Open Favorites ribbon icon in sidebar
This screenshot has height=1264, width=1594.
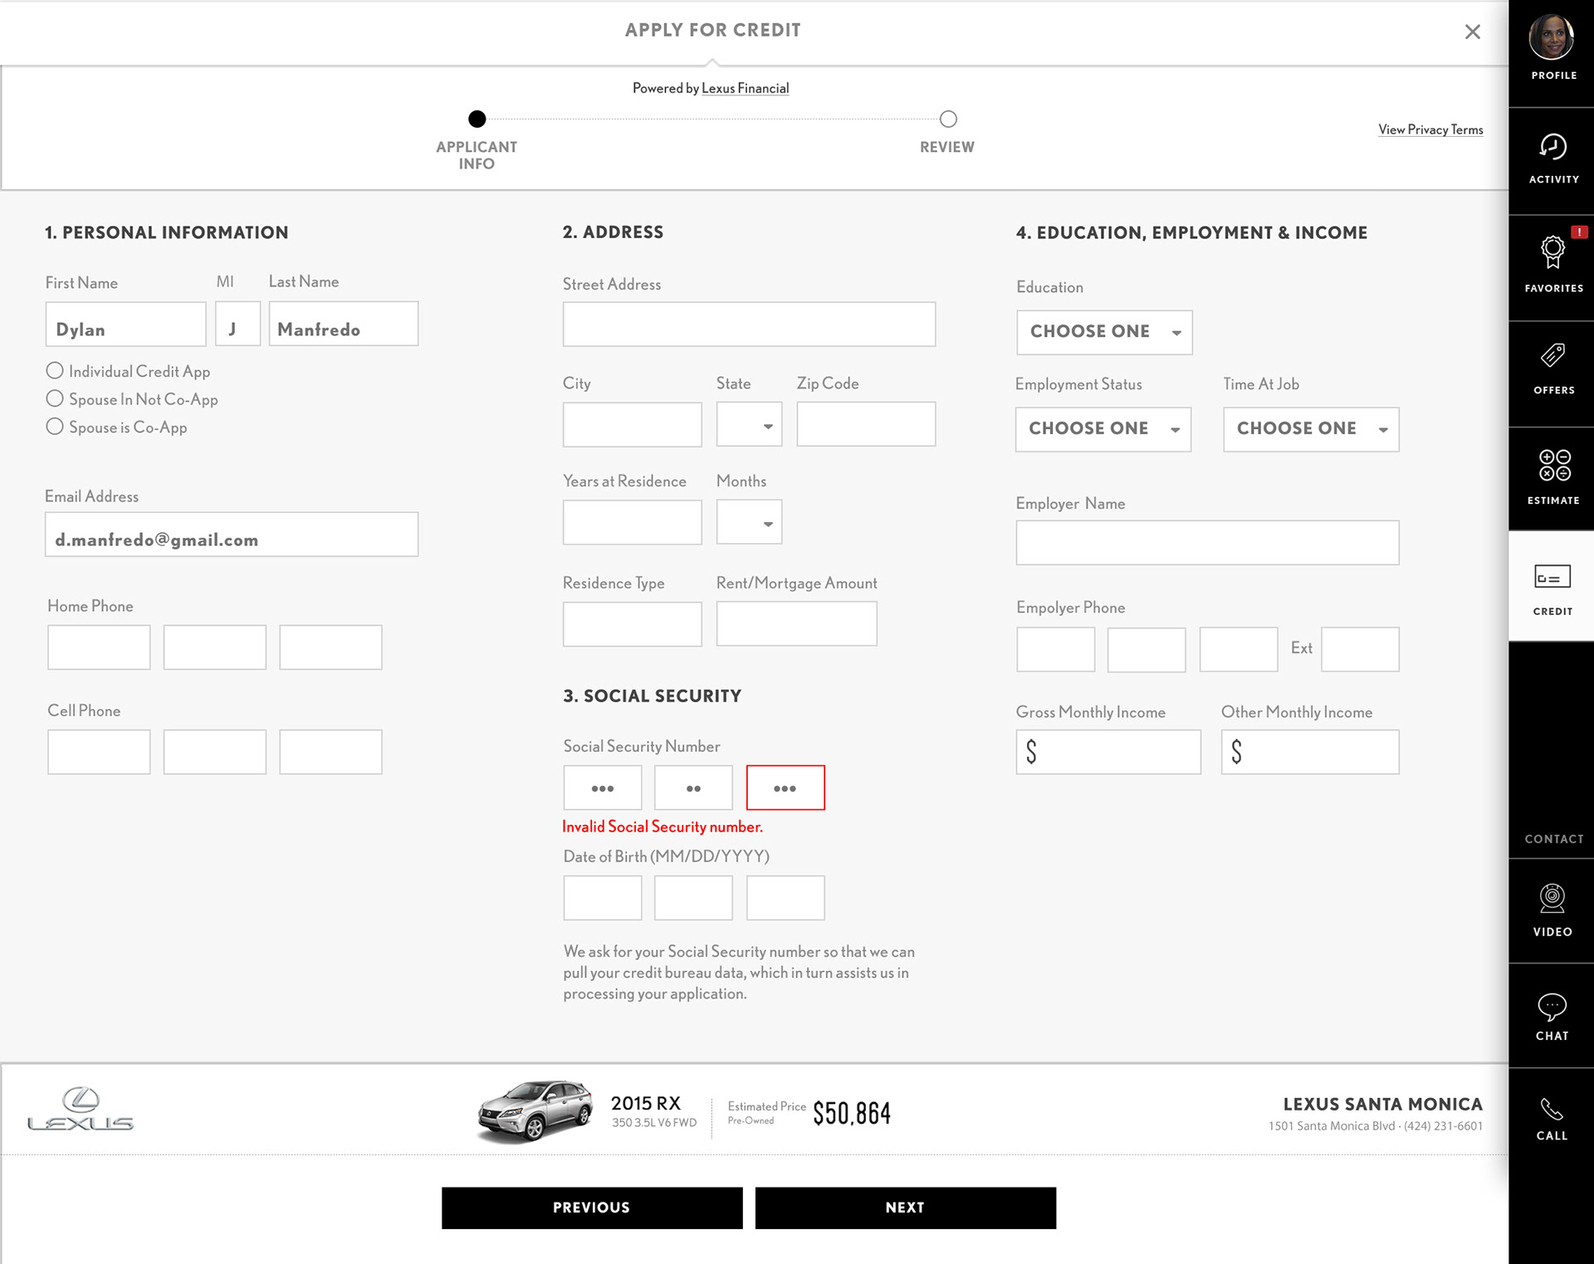pos(1552,252)
